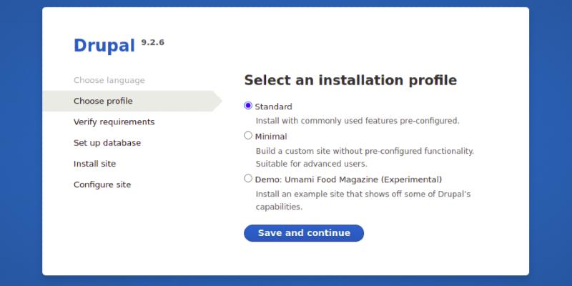Choose the Minimal profile radio button
Screen dimensions: 572x286
248,135
